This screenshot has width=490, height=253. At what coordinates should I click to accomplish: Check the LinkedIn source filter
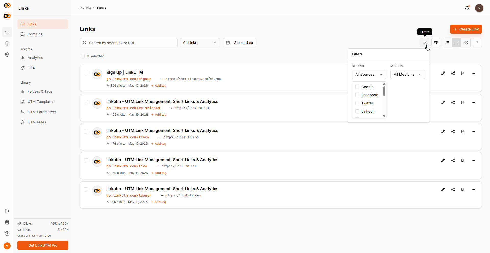(x=357, y=111)
